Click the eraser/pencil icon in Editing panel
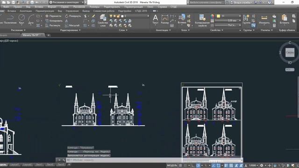The height and width of the screenshot is (168, 299). coord(93,16)
